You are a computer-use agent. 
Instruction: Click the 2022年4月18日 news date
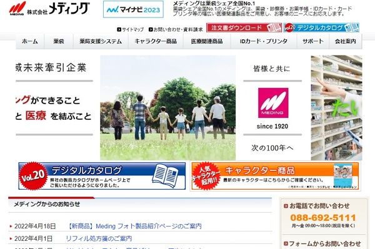[x=35, y=226]
